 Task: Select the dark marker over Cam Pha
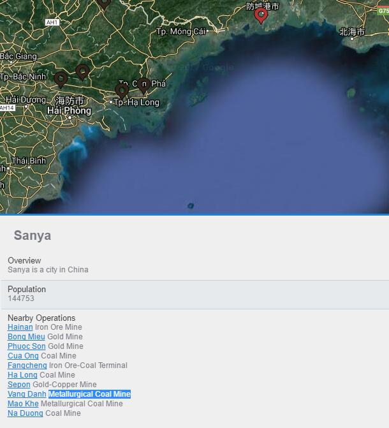143,84
